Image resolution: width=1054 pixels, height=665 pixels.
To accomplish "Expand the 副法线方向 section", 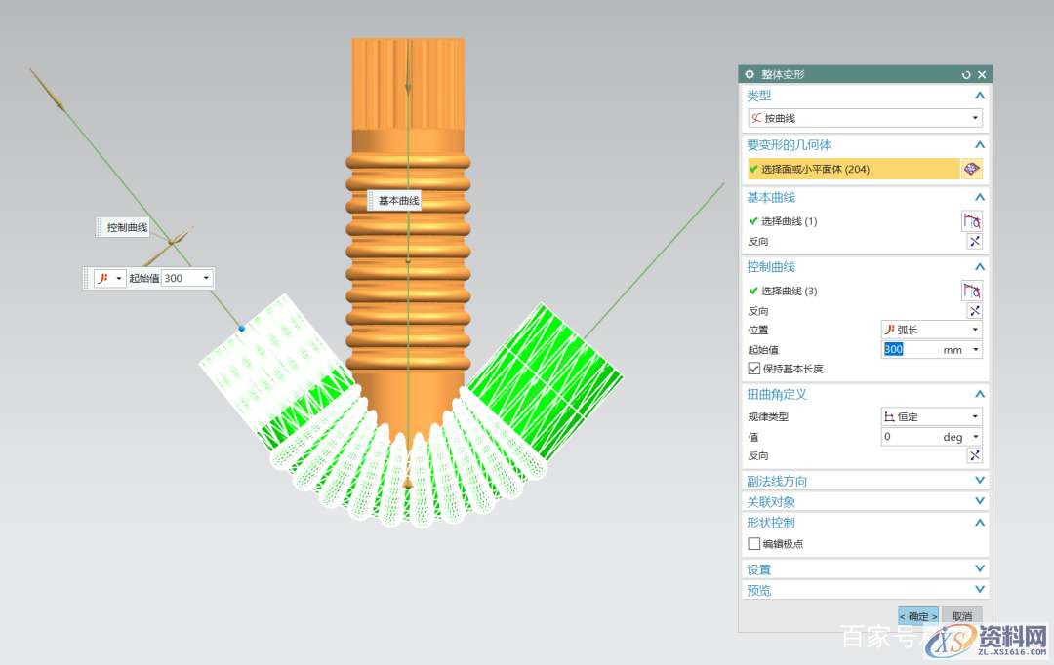I will [980, 481].
